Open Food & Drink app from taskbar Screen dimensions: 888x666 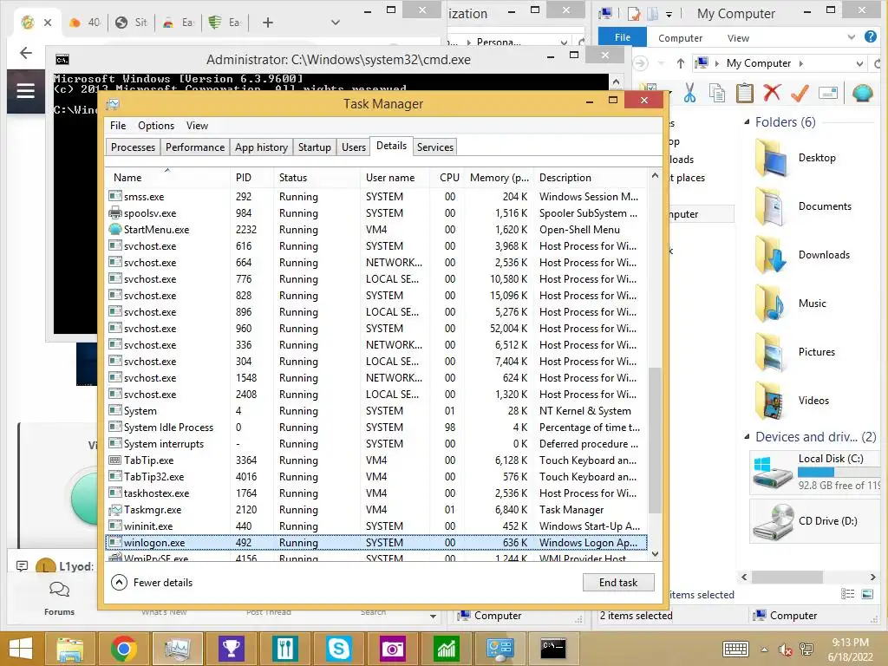[284, 649]
